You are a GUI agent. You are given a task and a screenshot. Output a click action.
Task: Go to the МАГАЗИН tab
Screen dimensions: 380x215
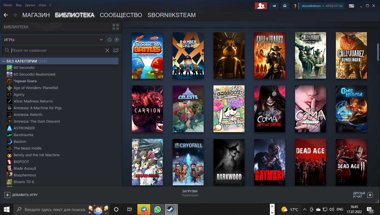[36, 15]
